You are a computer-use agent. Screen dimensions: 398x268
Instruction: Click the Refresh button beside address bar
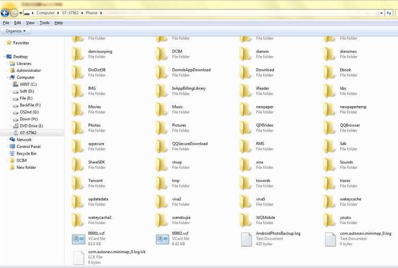point(388,13)
